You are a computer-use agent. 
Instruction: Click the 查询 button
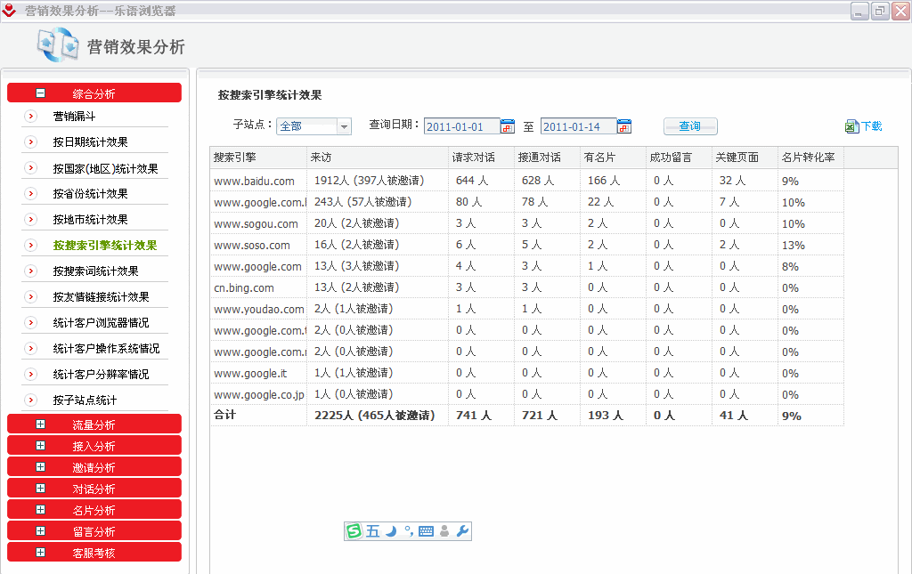[x=690, y=126]
